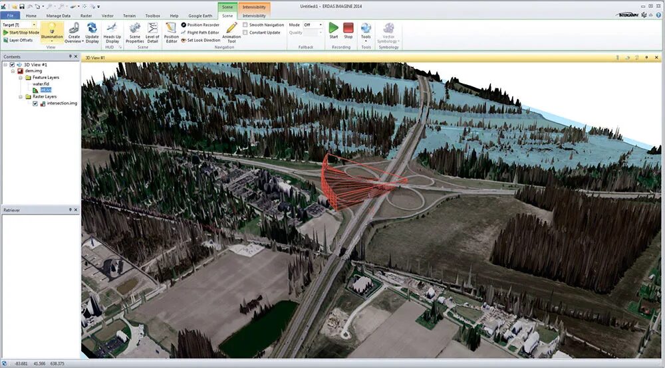Open the Create Overview dropdown arrow
This screenshot has height=368, width=665.
click(x=82, y=41)
